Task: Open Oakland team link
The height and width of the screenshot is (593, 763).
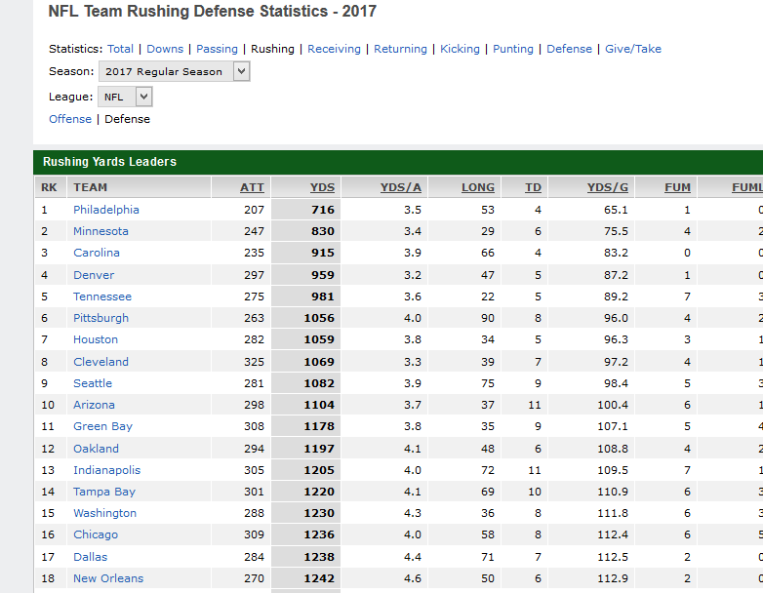Action: (x=96, y=449)
